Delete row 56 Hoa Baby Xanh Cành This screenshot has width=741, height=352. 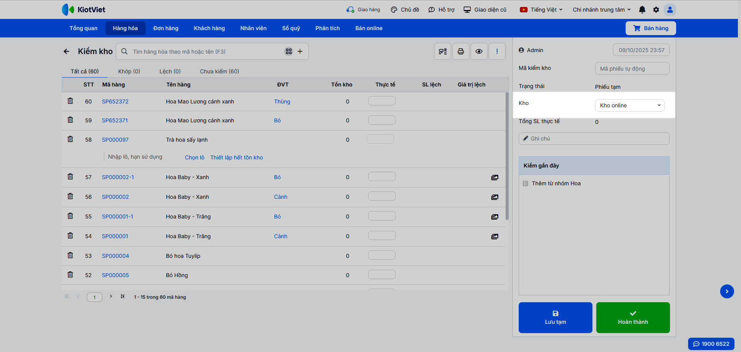click(70, 196)
